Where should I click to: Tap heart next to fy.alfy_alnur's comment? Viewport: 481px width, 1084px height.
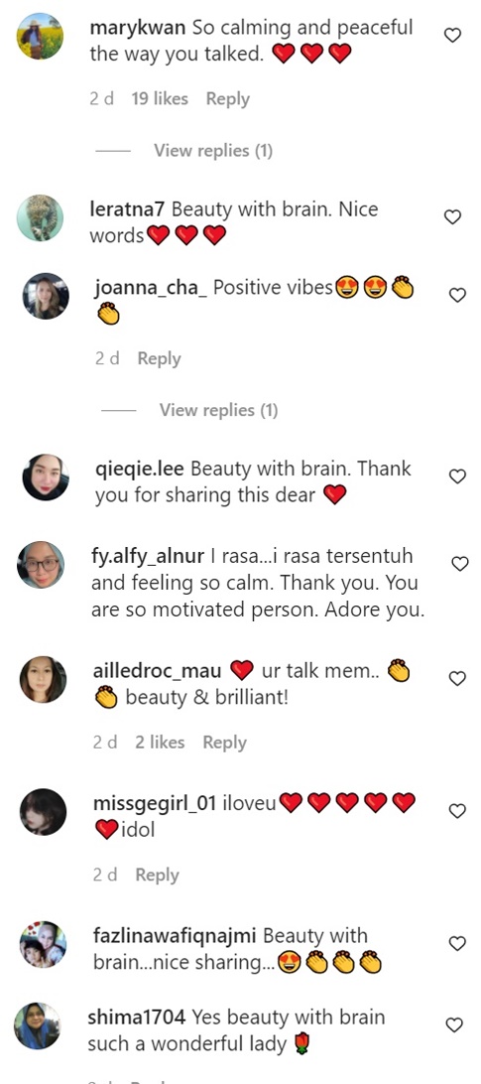click(x=459, y=564)
